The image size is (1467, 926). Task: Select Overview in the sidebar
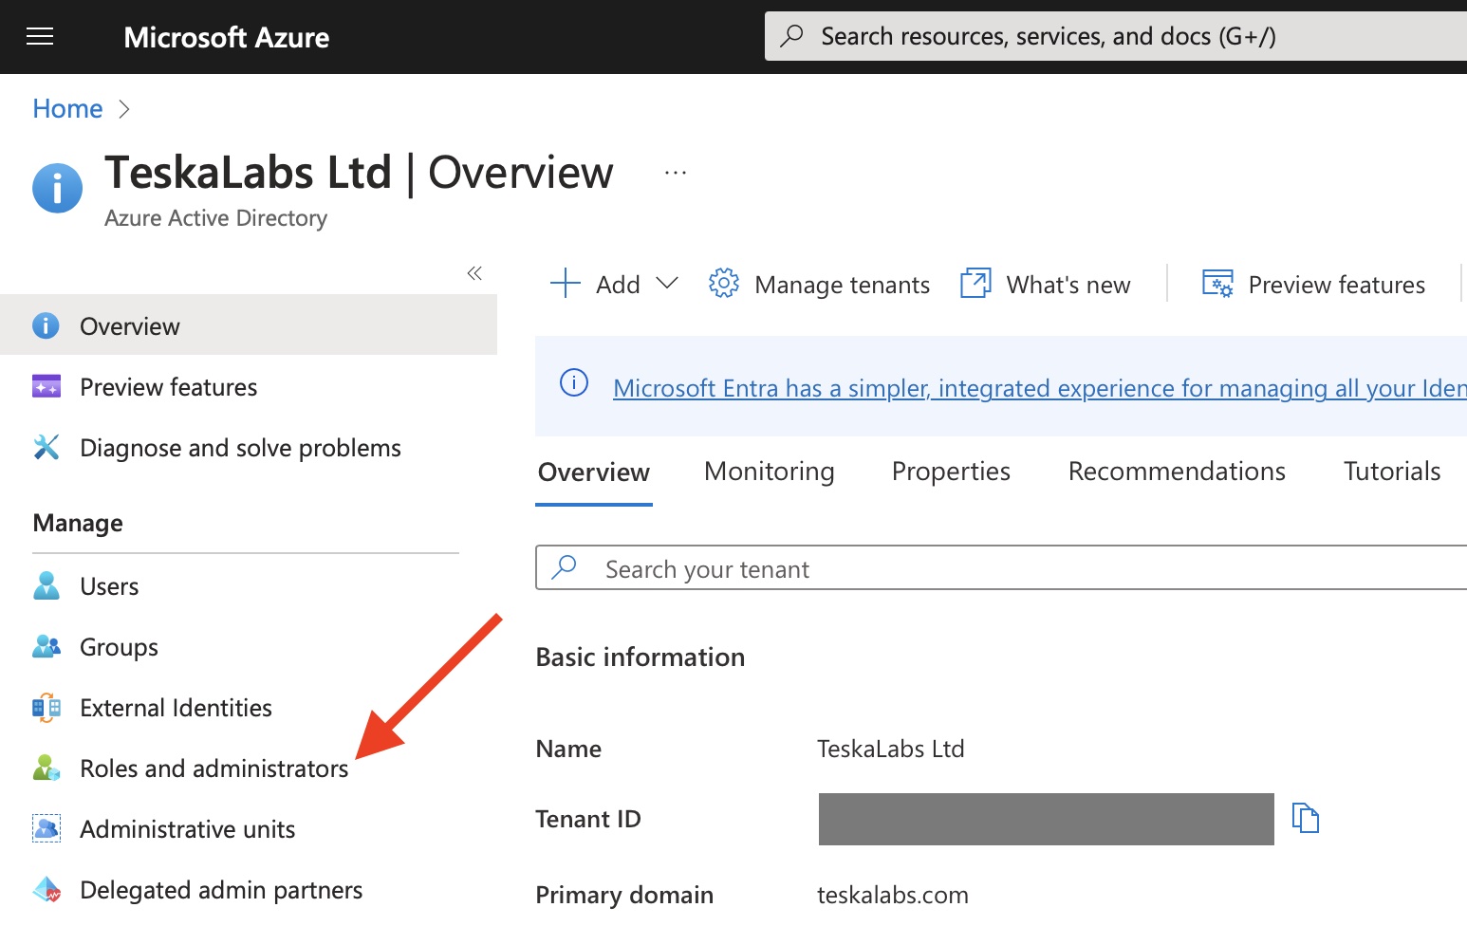(x=249, y=325)
